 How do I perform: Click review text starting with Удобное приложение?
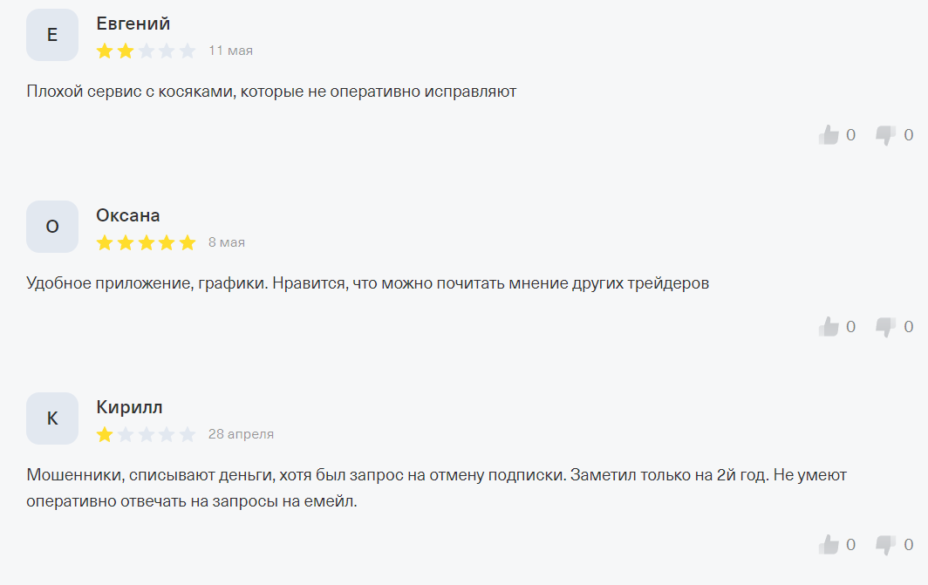point(367,282)
